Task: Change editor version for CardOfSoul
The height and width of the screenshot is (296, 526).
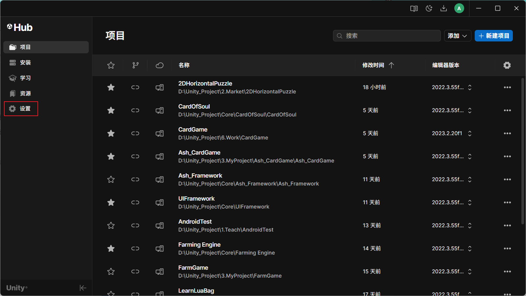Action: click(x=470, y=111)
